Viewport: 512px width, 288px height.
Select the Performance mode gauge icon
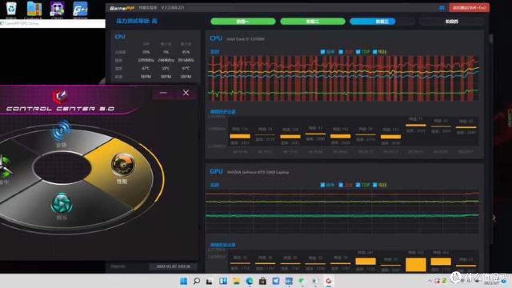(119, 164)
